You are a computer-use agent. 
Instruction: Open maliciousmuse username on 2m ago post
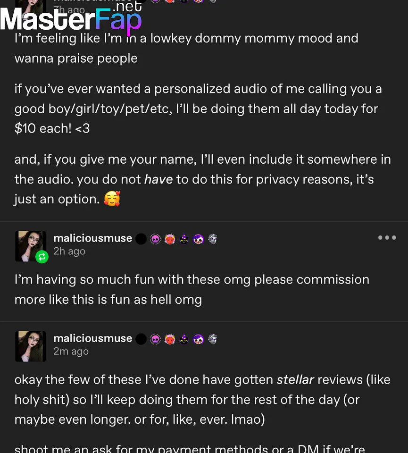(x=92, y=338)
